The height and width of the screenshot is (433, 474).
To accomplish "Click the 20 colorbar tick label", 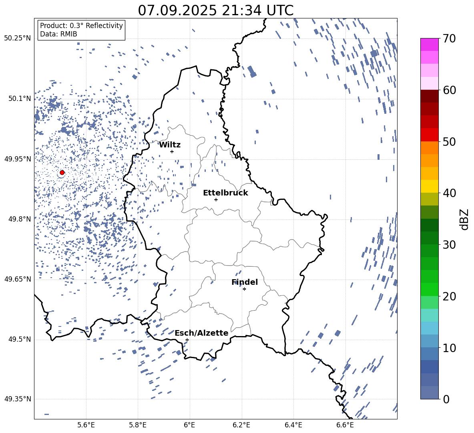I will click(449, 296).
